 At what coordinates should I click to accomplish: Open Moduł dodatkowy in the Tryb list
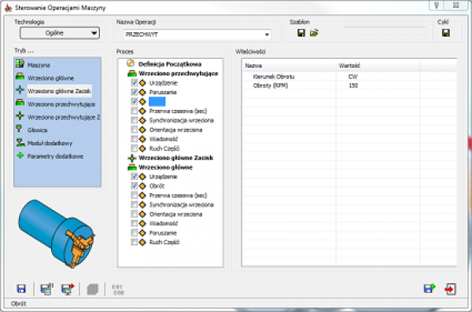click(50, 143)
